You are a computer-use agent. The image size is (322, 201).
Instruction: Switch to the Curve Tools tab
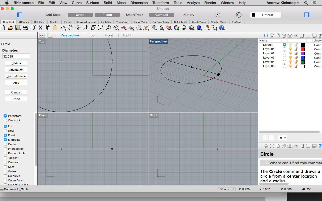[141, 22]
